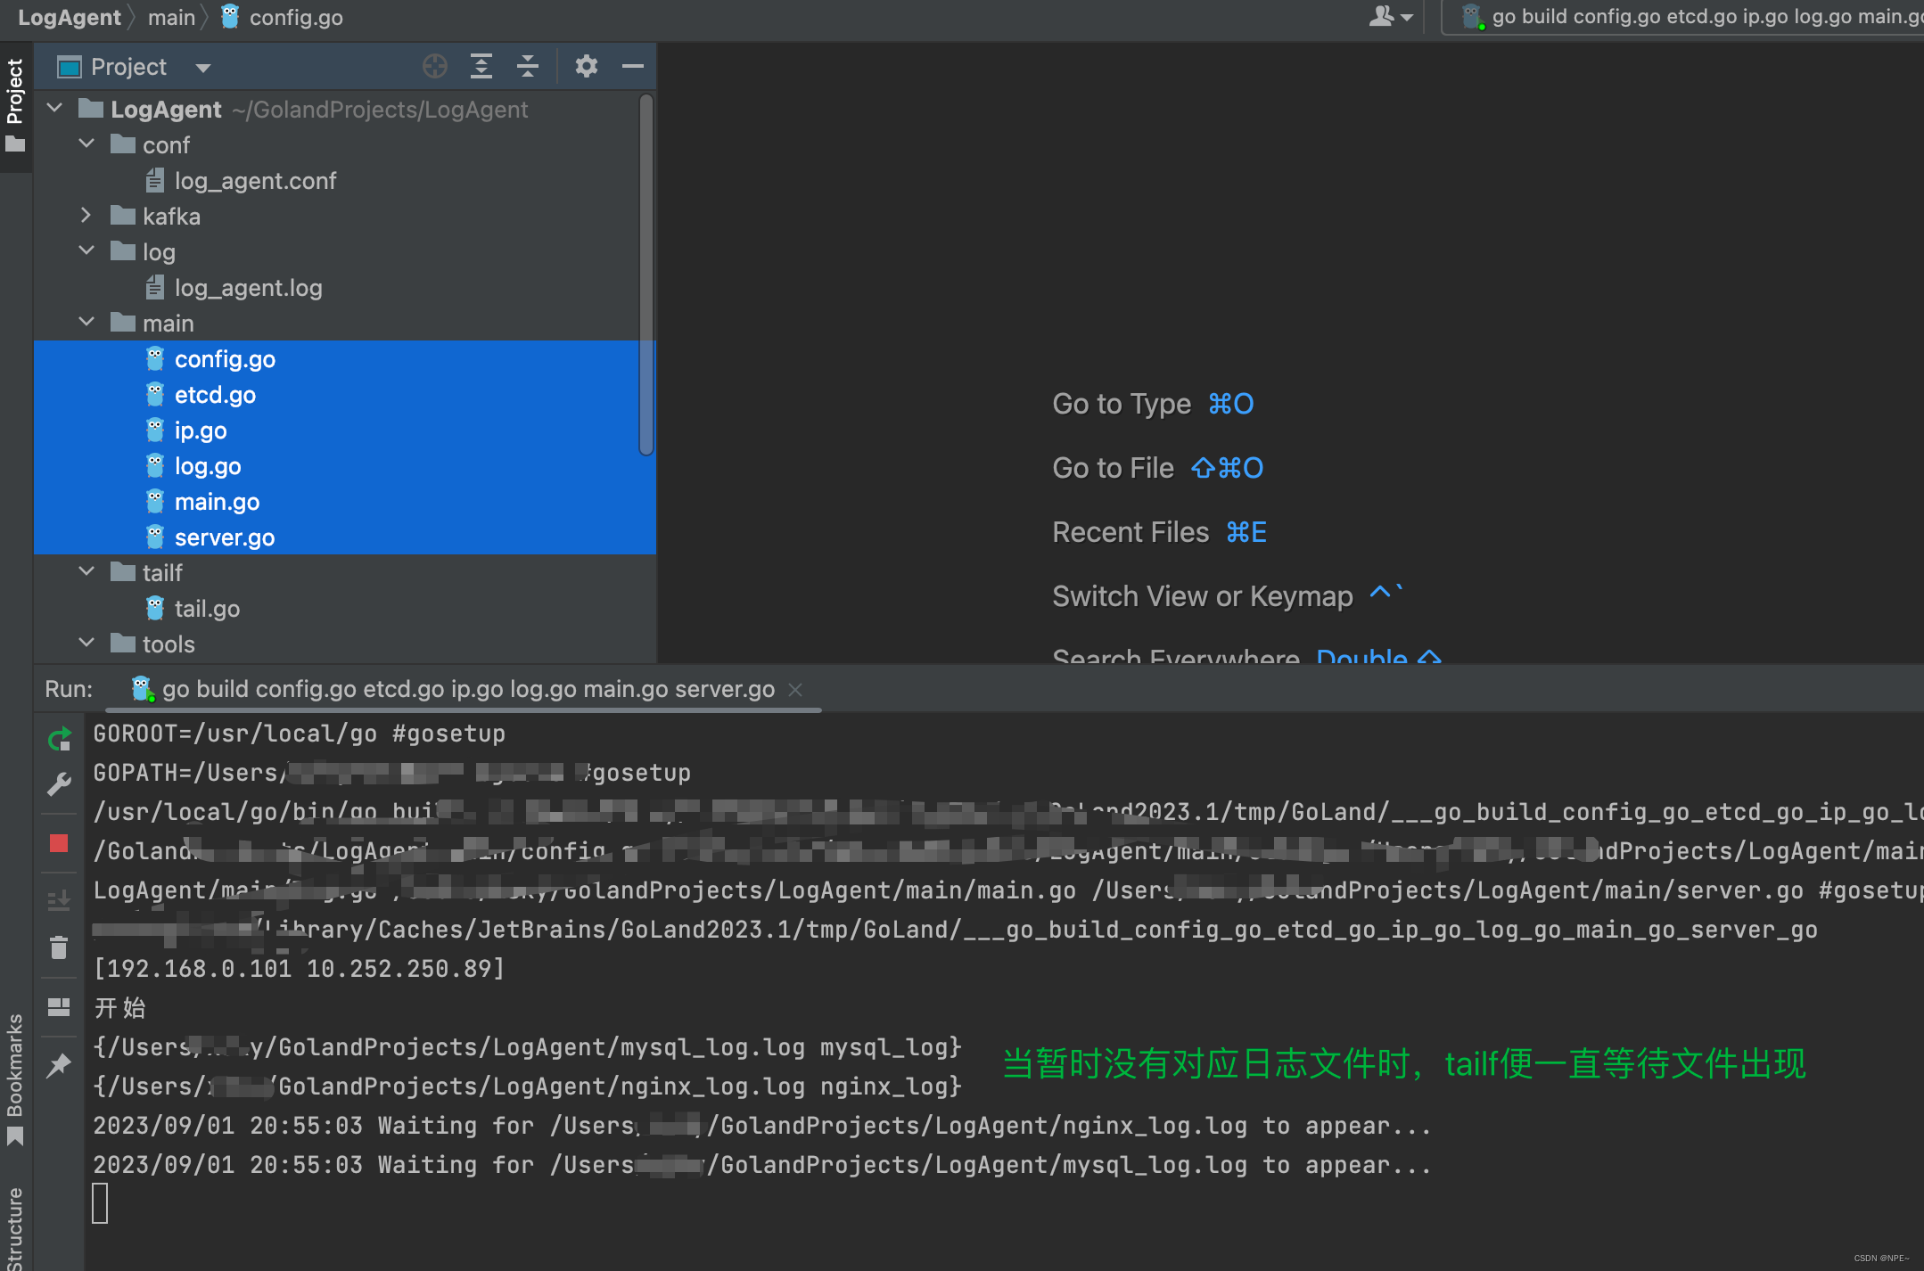The image size is (1924, 1271).
Task: Open Project panel options gear
Action: [x=586, y=66]
